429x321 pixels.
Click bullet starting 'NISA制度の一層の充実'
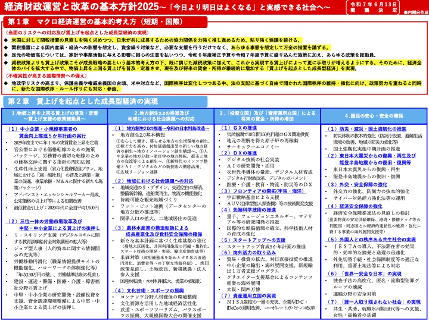coord(271,305)
